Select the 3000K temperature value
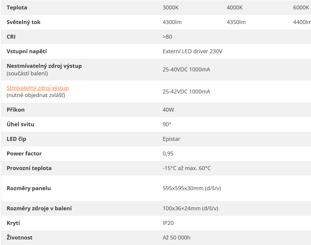The width and height of the screenshot is (311, 245). pos(170,7)
